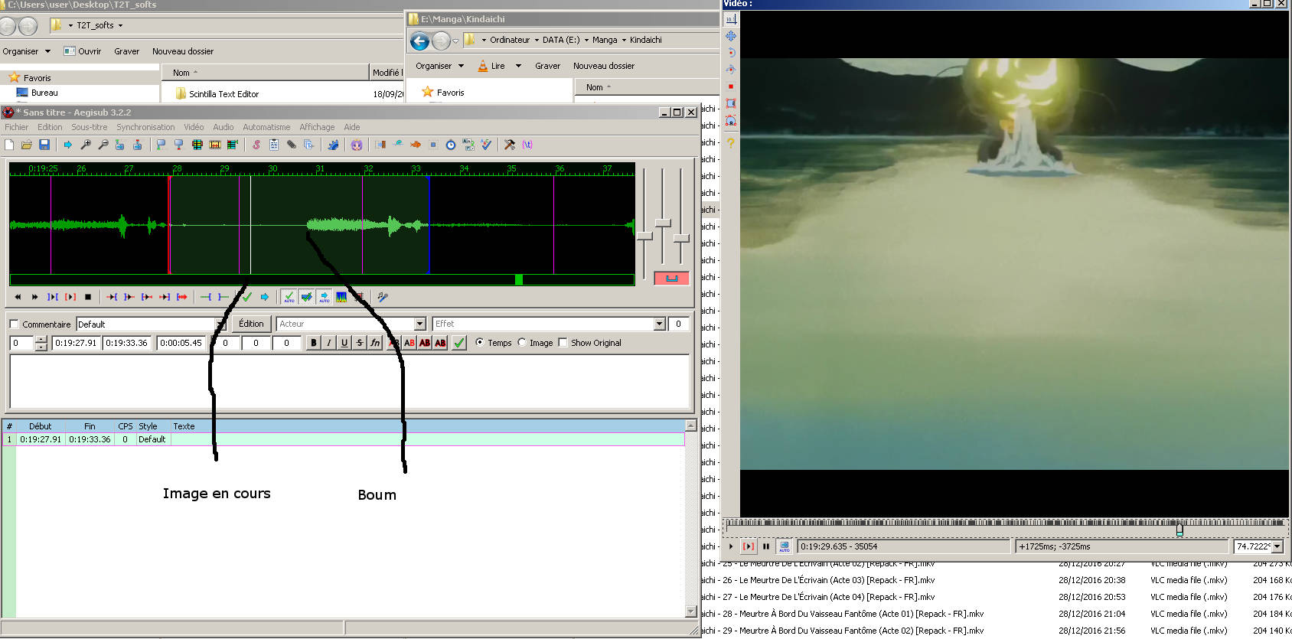Open the Styles Manager icon
The width and height of the screenshot is (1292, 639).
256,145
